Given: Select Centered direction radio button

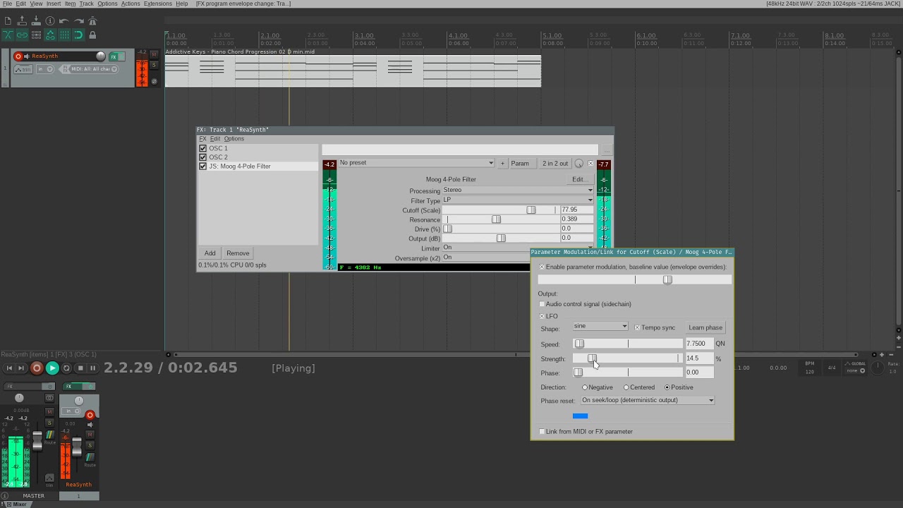Looking at the screenshot, I should (x=626, y=387).
